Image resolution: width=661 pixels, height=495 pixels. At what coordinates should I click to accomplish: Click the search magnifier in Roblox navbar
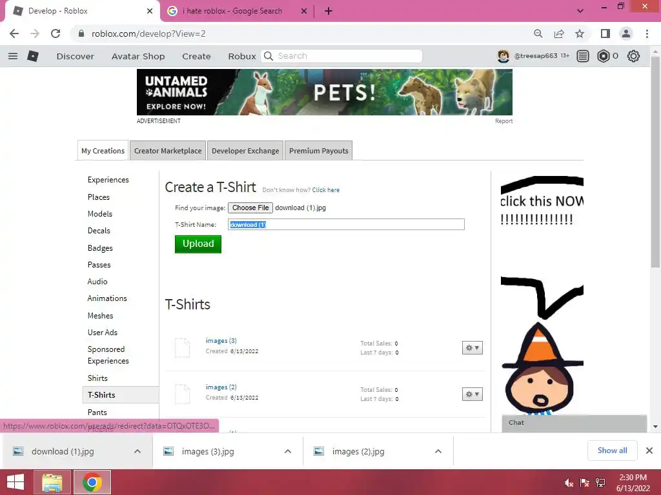pyautogui.click(x=269, y=56)
